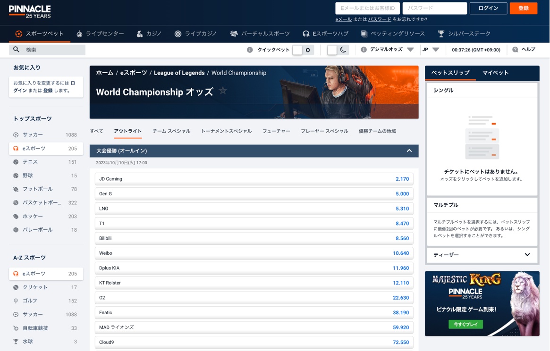Image resolution: width=550 pixels, height=351 pixels.
Task: Click the eメール forgot link
Action: (x=343, y=19)
